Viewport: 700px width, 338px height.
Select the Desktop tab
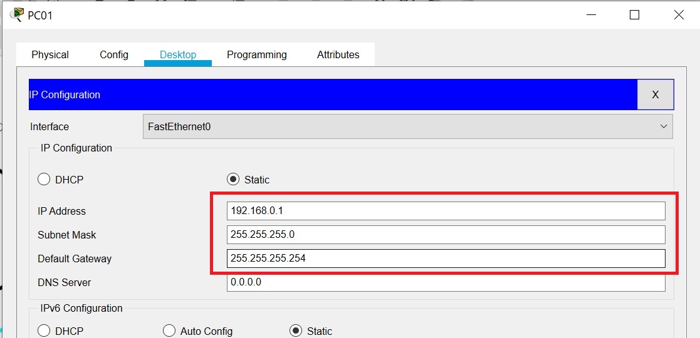pyautogui.click(x=178, y=54)
